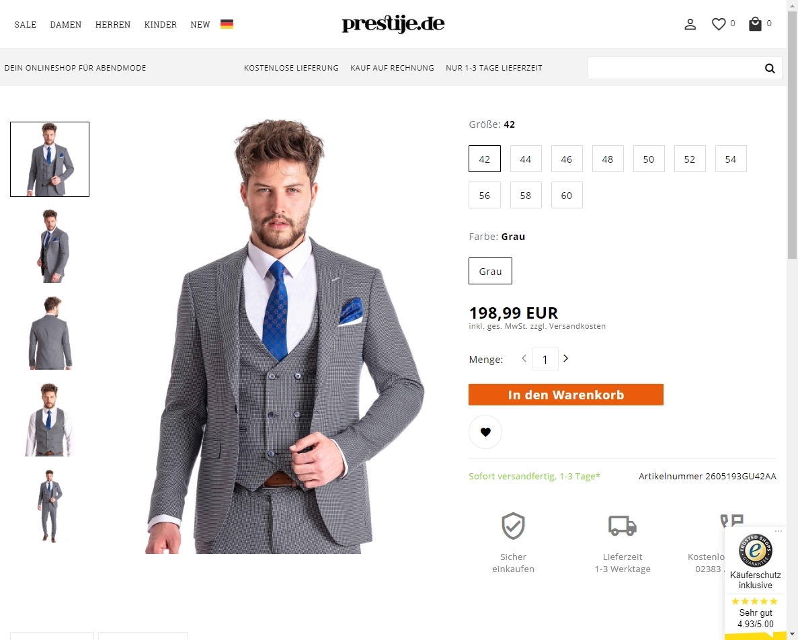Decrease quantity with left arrow

[x=524, y=358]
